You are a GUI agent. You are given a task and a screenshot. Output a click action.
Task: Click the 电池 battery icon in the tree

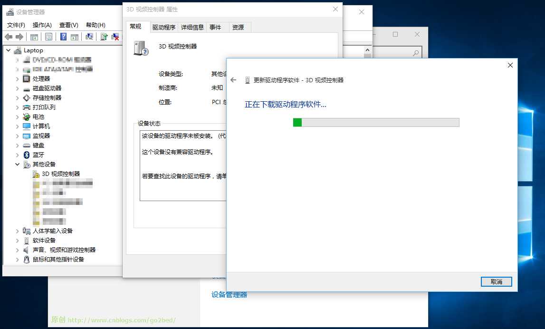coord(27,117)
